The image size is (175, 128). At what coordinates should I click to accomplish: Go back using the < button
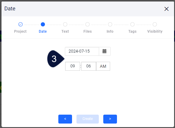click(65, 119)
